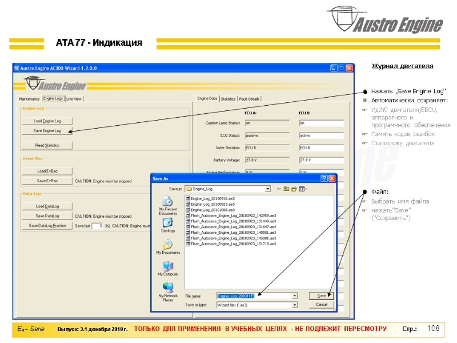Open the Statistics tab

tap(228, 99)
